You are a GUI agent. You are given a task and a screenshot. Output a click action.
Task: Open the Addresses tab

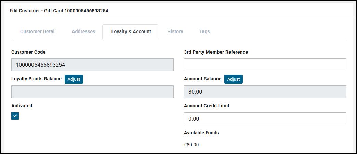point(83,32)
